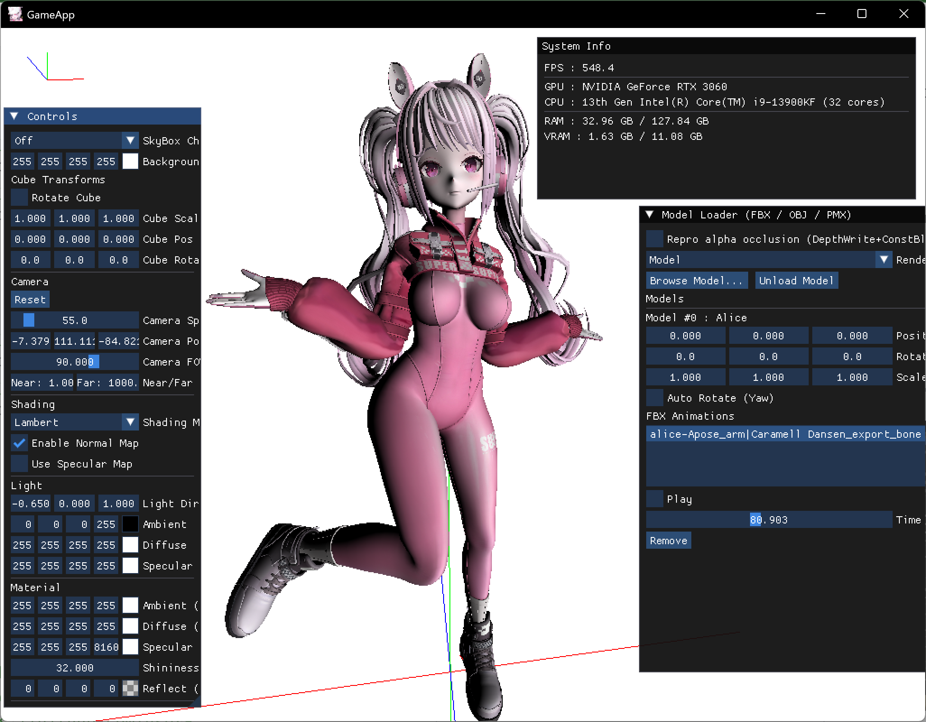
Task: Select the Caramell Dansen animation entry
Action: pos(785,434)
